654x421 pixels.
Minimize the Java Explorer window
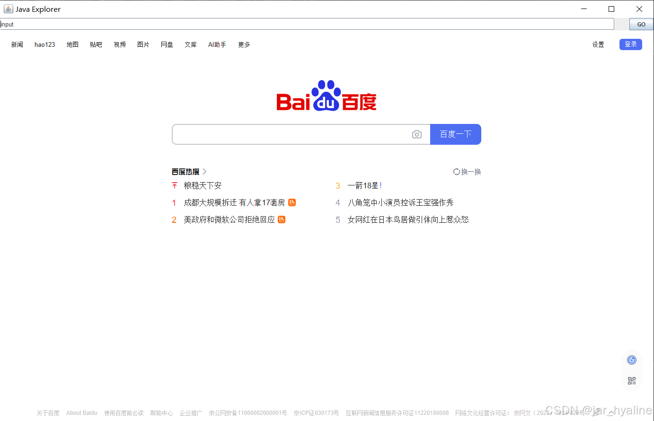584,9
